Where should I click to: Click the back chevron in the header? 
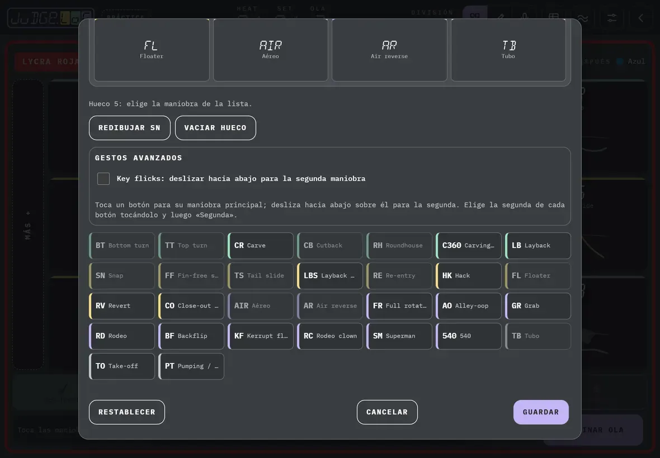click(x=640, y=18)
